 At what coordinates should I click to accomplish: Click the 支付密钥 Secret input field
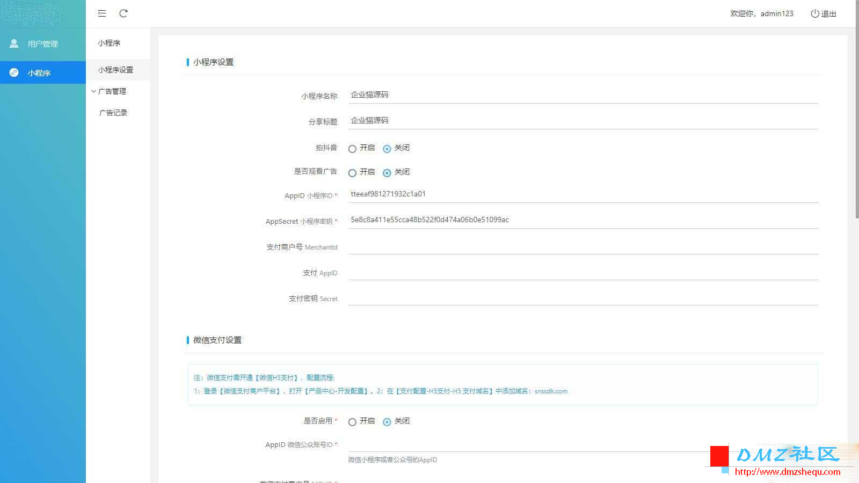[583, 297]
